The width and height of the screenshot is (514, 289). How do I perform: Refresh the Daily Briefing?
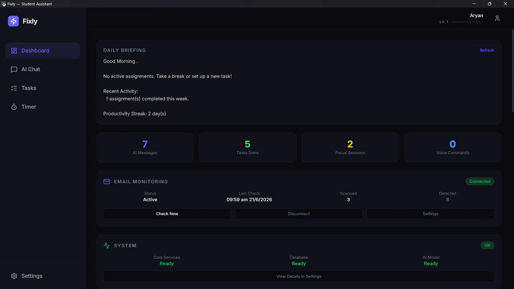pos(487,50)
